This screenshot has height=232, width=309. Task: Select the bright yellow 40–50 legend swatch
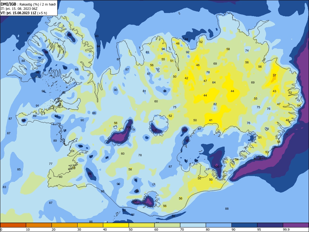pyautogui.click(x=116, y=225)
